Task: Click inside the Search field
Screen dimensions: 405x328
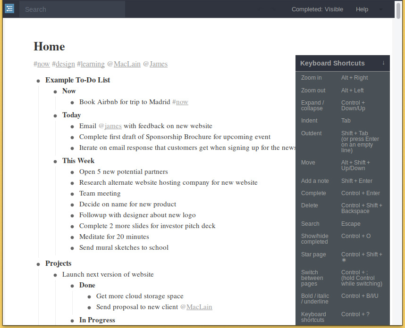Action: point(71,9)
